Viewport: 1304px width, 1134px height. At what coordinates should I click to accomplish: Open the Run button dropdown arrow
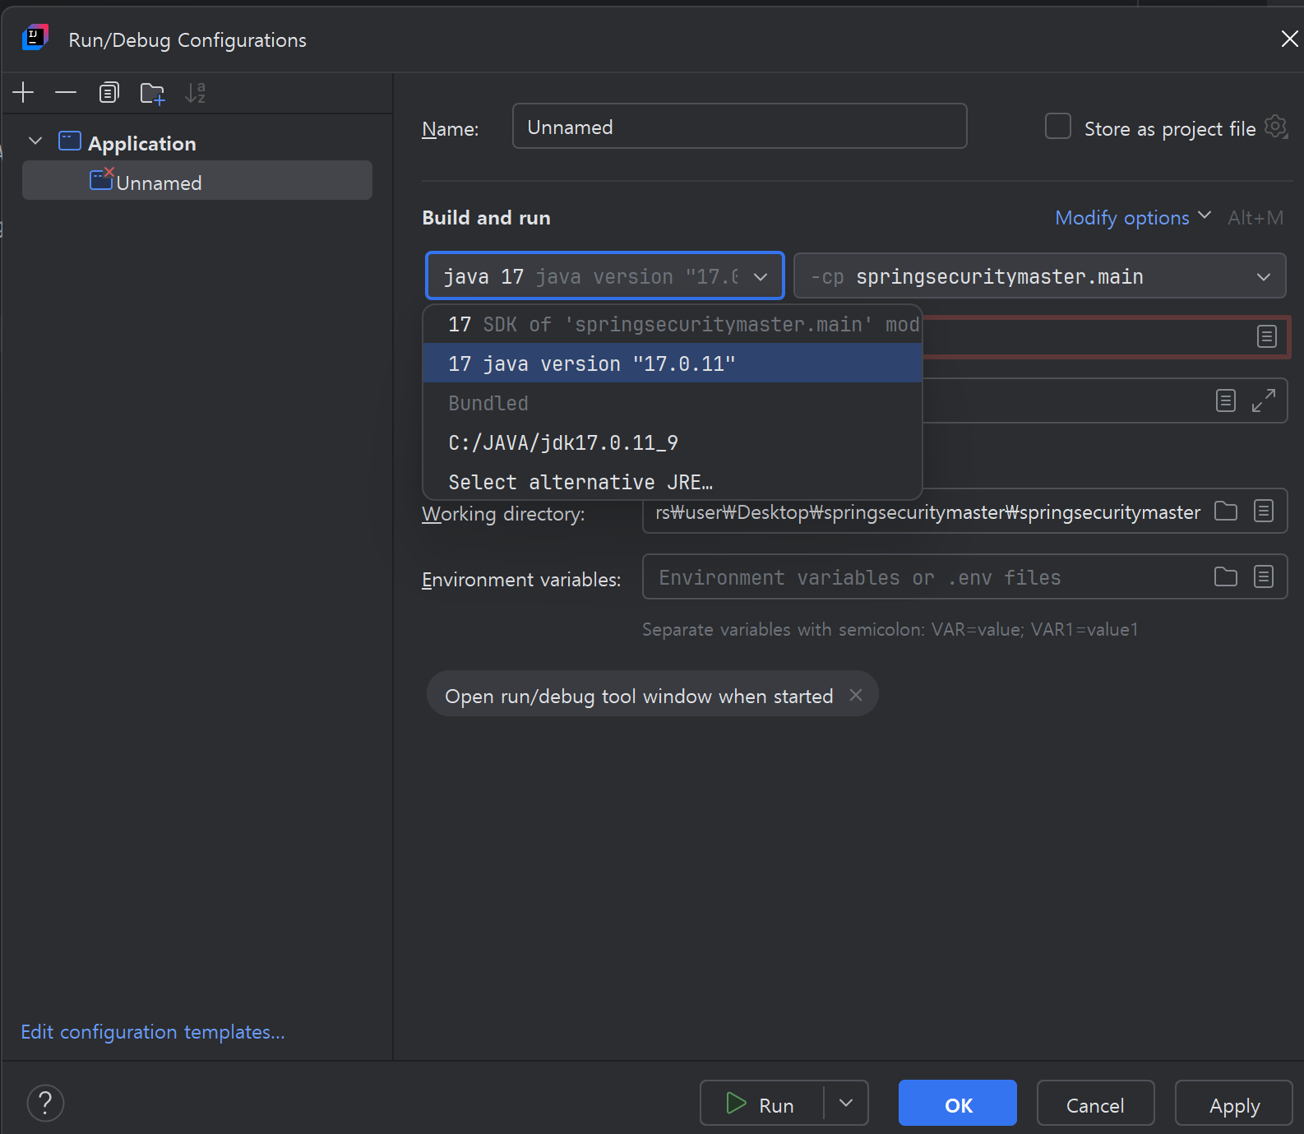pos(846,1103)
